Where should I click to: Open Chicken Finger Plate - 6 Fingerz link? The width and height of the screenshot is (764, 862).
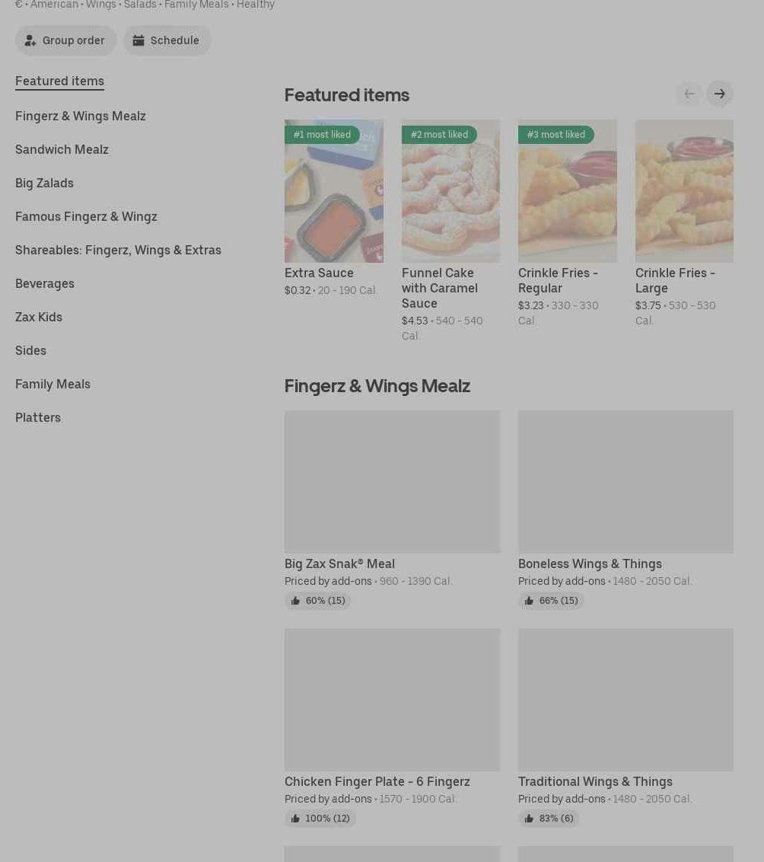tap(377, 781)
